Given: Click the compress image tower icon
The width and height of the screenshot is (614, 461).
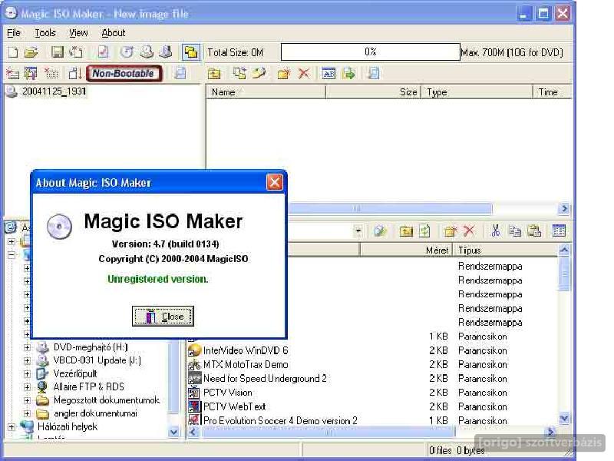Looking at the screenshot, I should 167,52.
